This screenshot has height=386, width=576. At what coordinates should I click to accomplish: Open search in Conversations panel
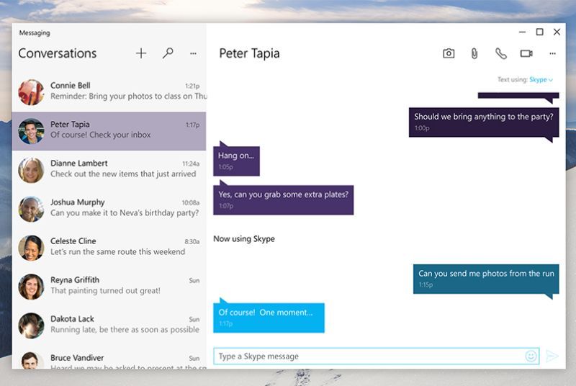pyautogui.click(x=168, y=53)
